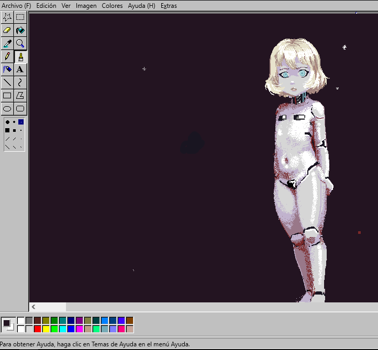Open the Archivo (F) menu
Viewport: 378px width, 350px height.
coord(16,6)
